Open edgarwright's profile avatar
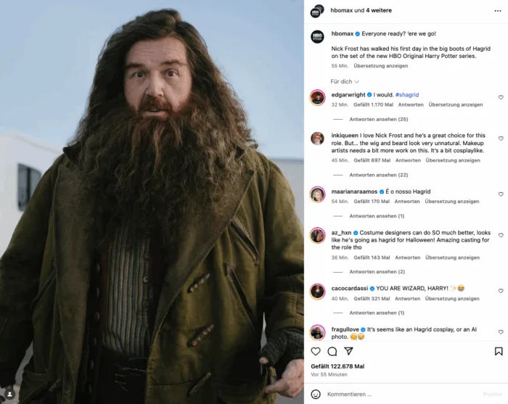 click(x=318, y=97)
